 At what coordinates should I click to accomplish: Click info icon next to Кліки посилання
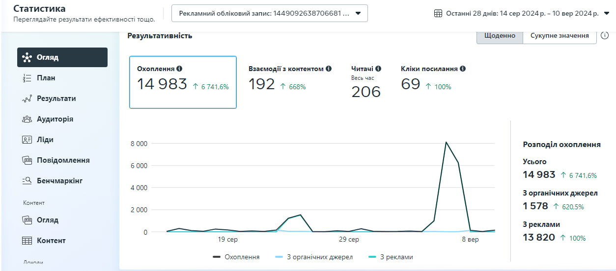[x=463, y=69]
